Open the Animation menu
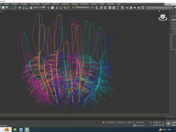 [x=24, y=4]
